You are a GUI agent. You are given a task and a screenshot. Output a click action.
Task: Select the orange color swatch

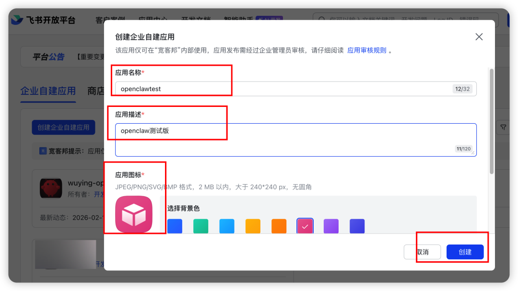tap(279, 226)
